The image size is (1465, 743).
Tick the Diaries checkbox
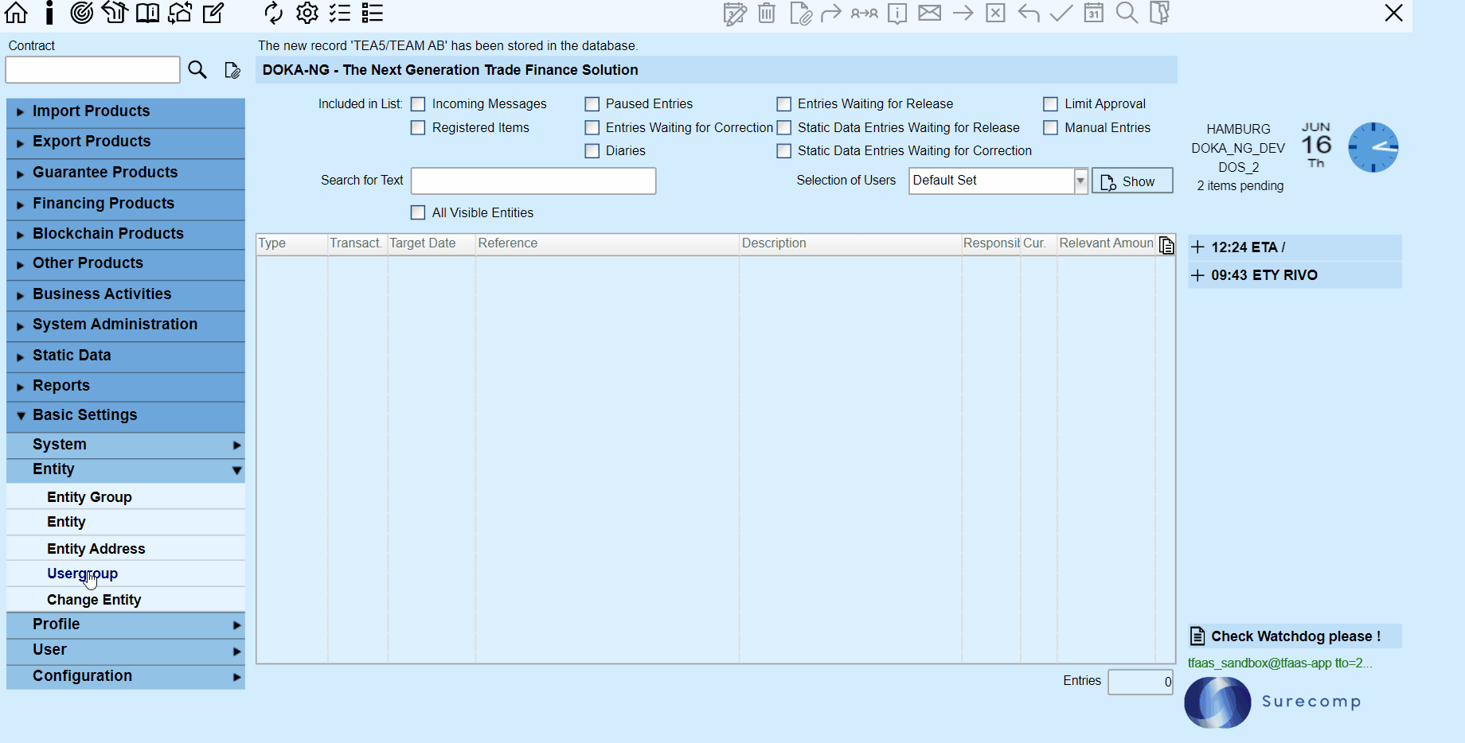[592, 151]
